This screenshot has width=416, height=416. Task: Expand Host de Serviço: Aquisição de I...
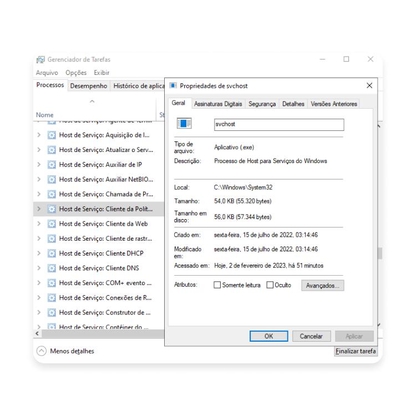pyautogui.click(x=39, y=135)
